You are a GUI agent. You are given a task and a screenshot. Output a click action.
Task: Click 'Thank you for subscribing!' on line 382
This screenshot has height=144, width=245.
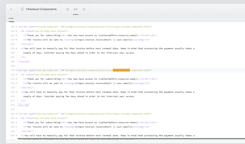(x=44, y=122)
